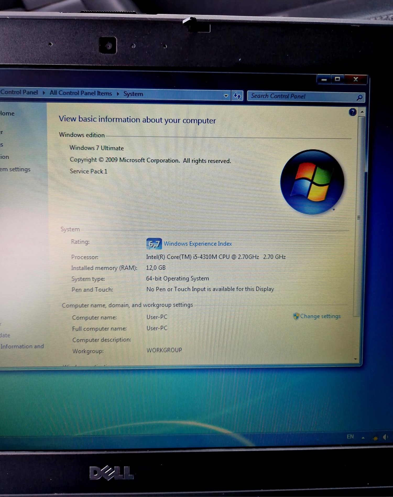
Task: Click the Intel Core i5-4310M processor value
Action: coord(216,257)
